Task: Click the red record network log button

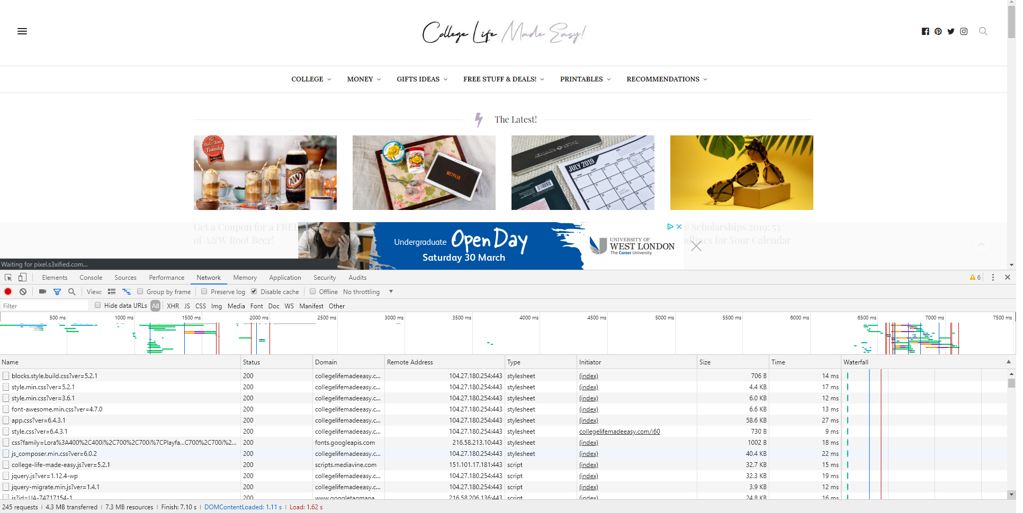Action: click(8, 291)
